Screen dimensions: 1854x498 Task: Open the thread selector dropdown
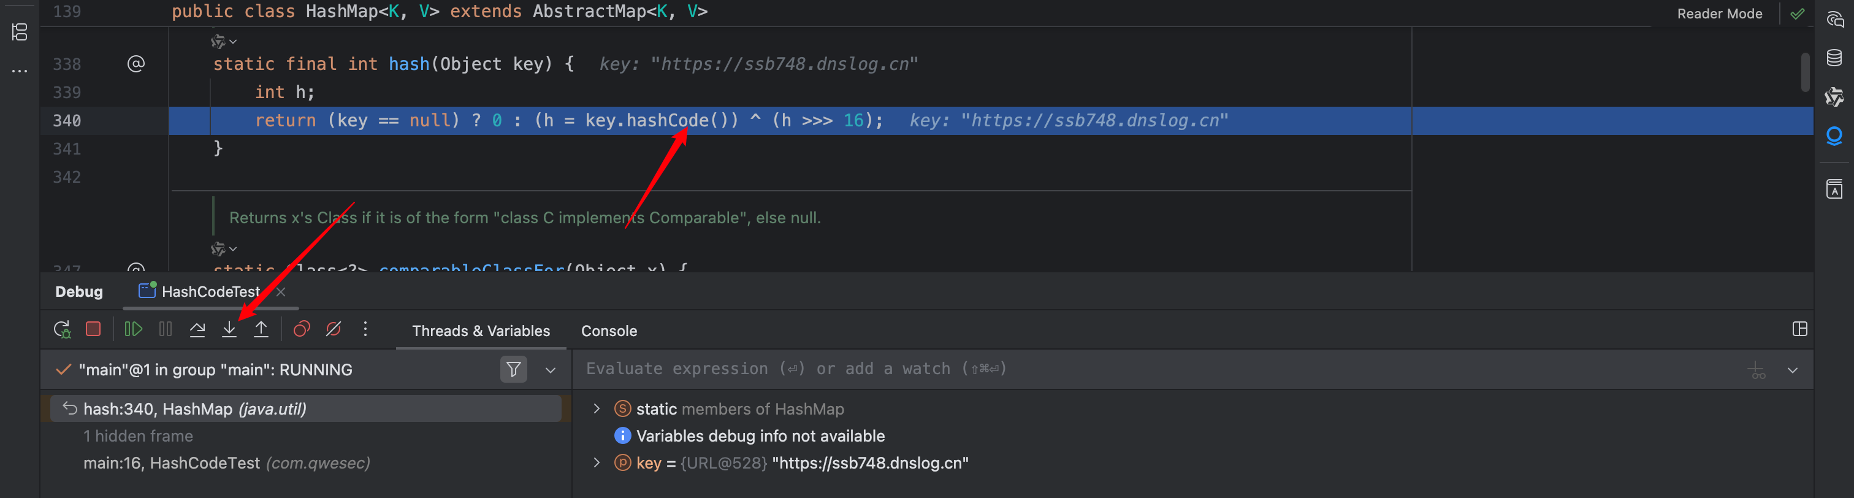(x=551, y=370)
